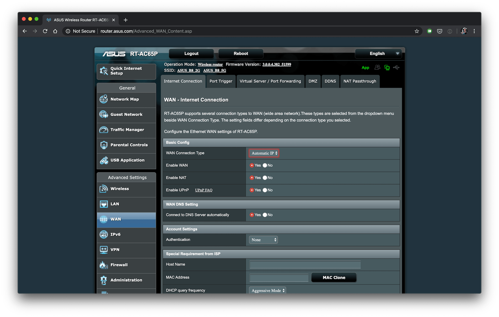Click the Logout button
Viewport: 499px width, 317px height.
(191, 54)
